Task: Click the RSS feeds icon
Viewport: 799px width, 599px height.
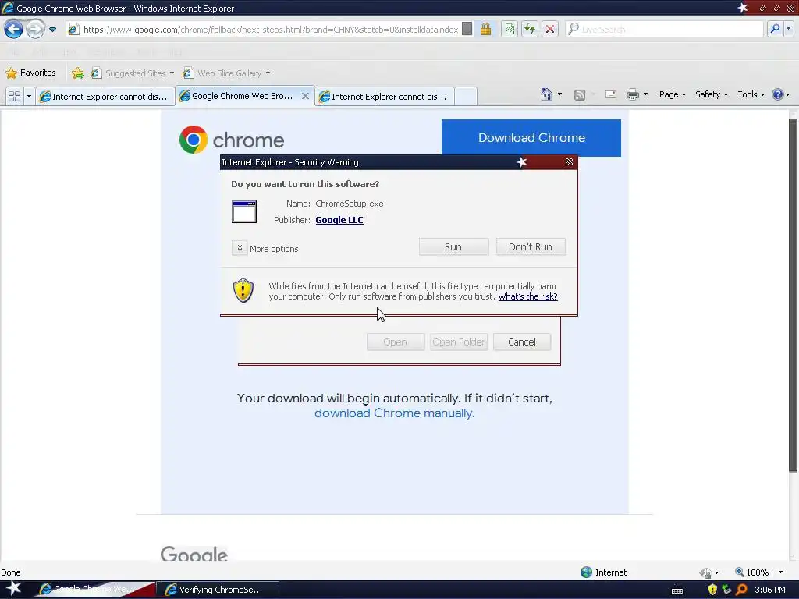Action: coord(580,94)
